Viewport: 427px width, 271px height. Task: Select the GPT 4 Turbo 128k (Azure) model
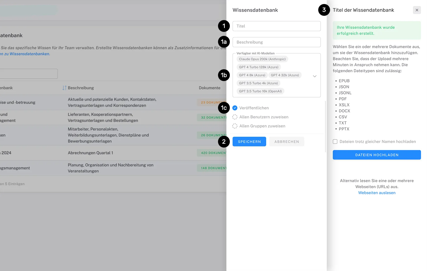tap(258, 67)
